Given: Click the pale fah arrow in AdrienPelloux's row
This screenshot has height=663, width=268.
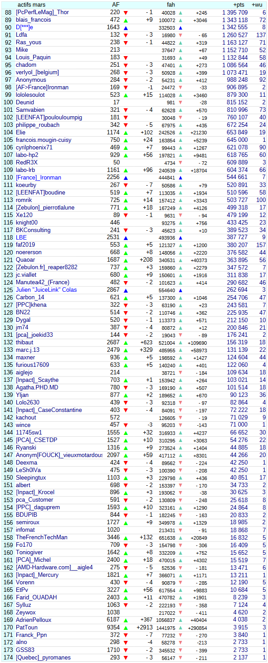Looking at the screenshot, I should pyautogui.click(x=180, y=620).
